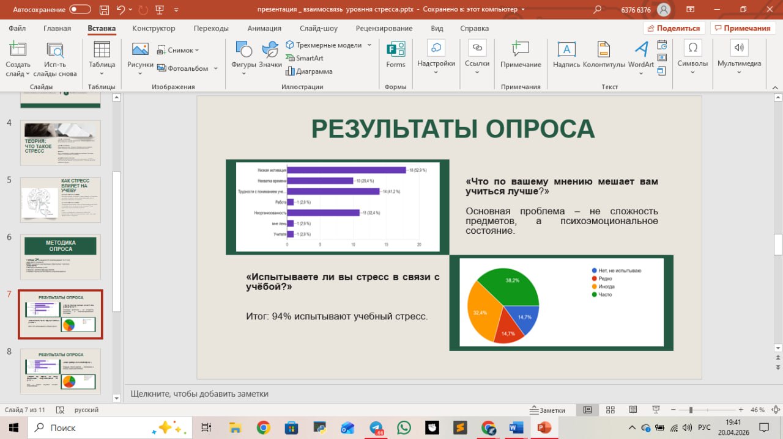This screenshot has width=783, height=439.
Task: Toggle Заметки notes pane
Action: (x=548, y=410)
